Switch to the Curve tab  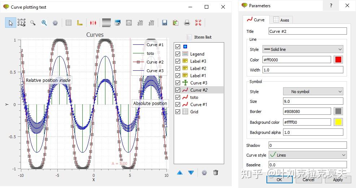coord(256,20)
